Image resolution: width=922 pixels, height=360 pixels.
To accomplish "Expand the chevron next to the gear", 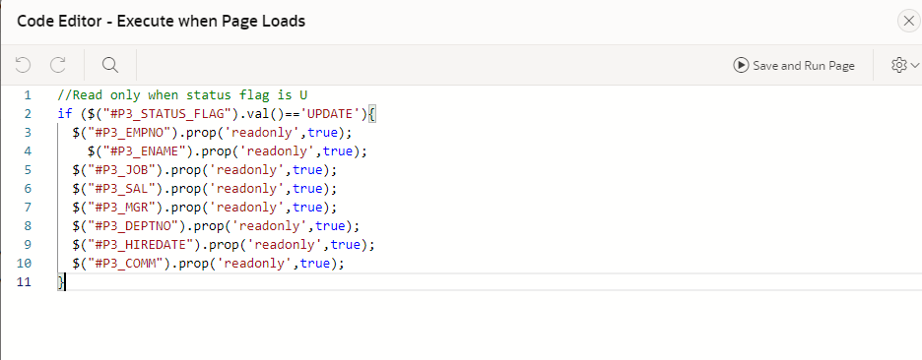I will [914, 65].
